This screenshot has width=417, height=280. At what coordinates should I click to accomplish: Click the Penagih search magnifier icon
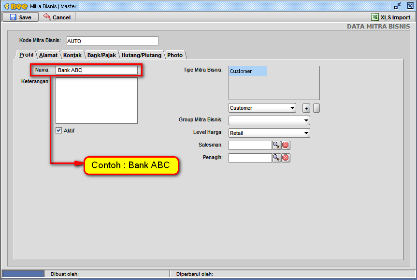[276, 158]
